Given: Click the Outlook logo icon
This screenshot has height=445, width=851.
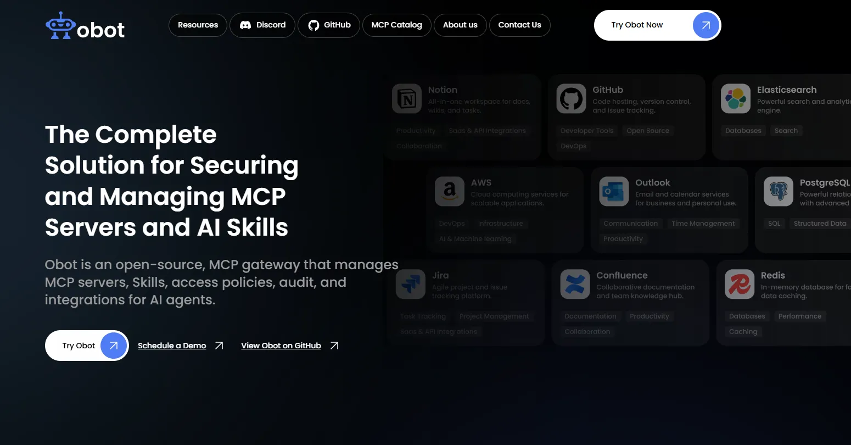Looking at the screenshot, I should click(614, 192).
